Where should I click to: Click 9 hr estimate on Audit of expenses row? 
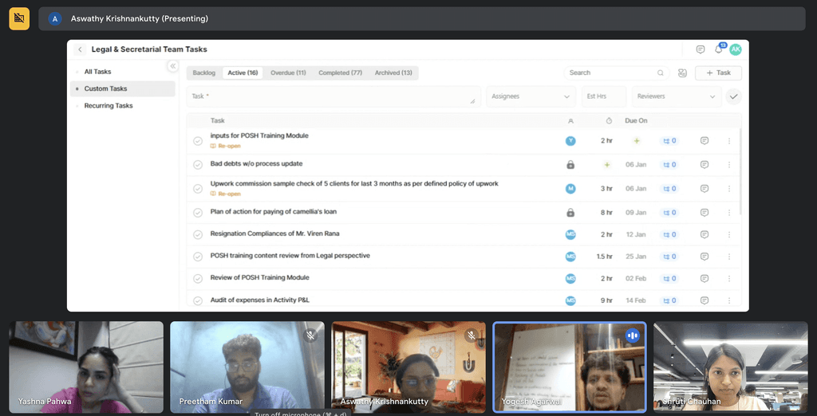tap(606, 300)
